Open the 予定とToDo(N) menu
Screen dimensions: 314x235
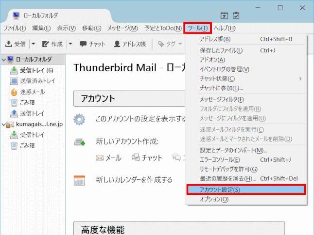tap(163, 28)
